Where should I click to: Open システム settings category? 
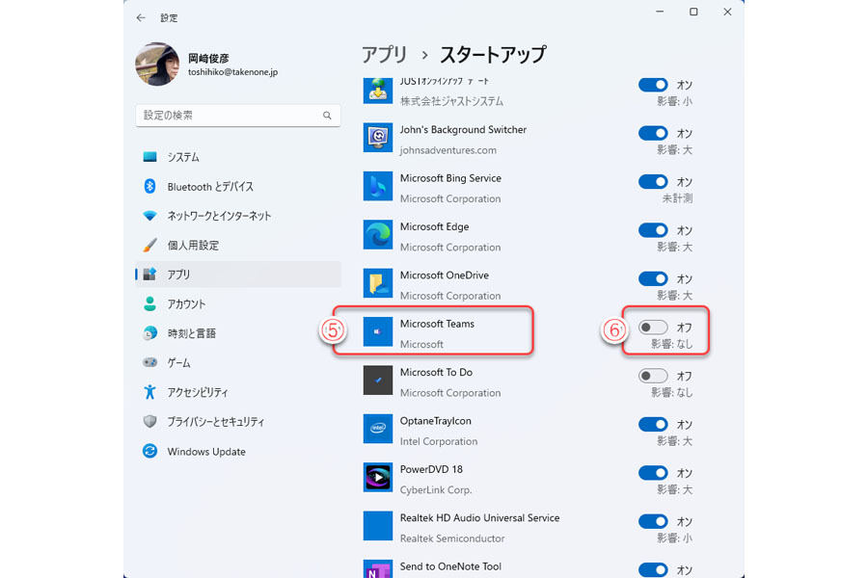click(238, 157)
